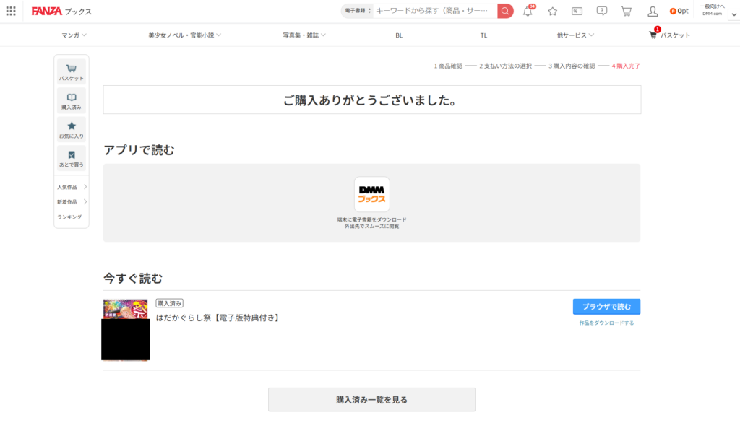The height and width of the screenshot is (441, 740).
Task: Click the red search button
Action: [x=505, y=11]
